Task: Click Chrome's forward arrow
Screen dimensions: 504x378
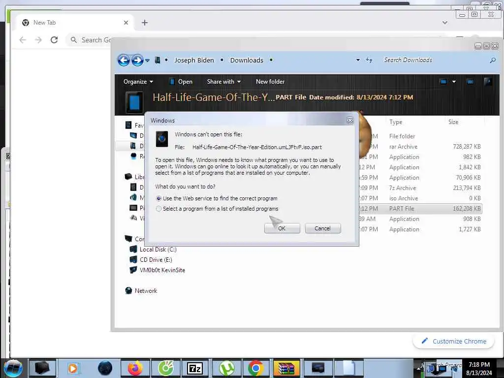Action: (x=38, y=40)
